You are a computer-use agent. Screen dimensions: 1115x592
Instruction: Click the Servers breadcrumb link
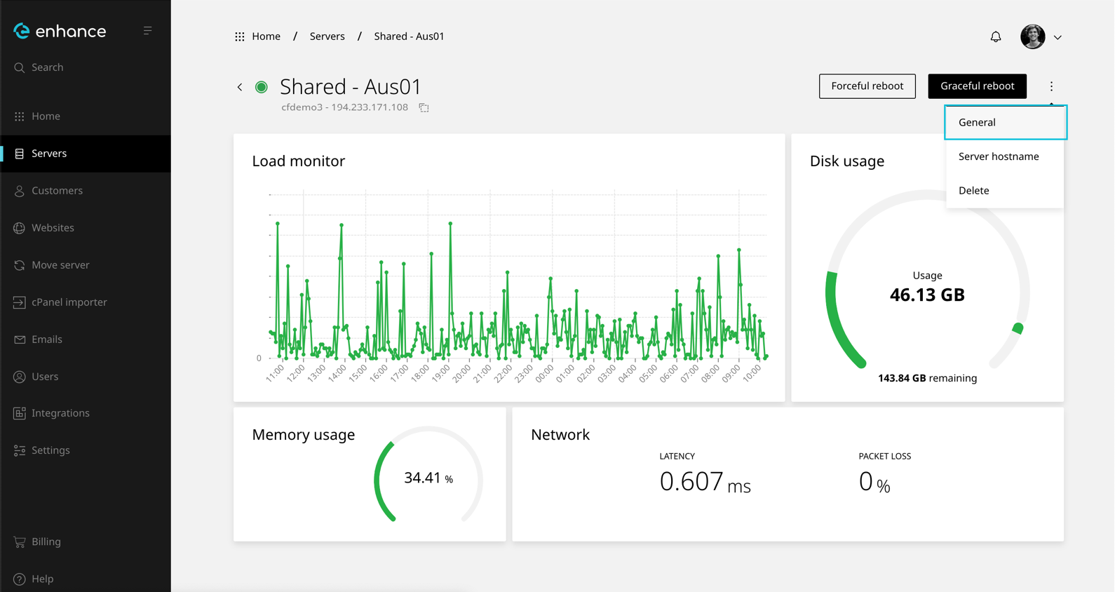[327, 36]
